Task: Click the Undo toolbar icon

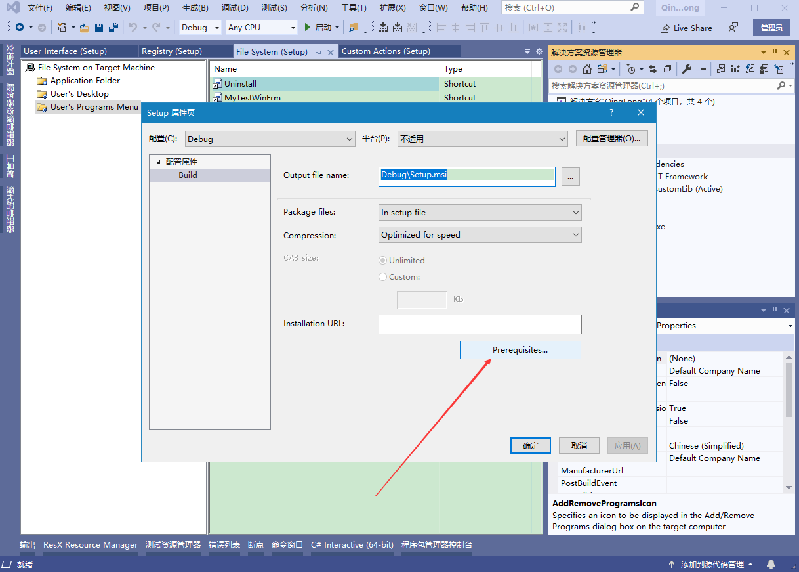Action: (133, 28)
